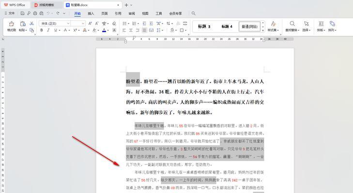Click the Find and Replace (查找替换) icon
The height and width of the screenshot is (193, 353).
coord(292,24)
